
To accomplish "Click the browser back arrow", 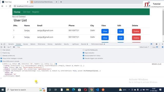I will tap(2, 6).
